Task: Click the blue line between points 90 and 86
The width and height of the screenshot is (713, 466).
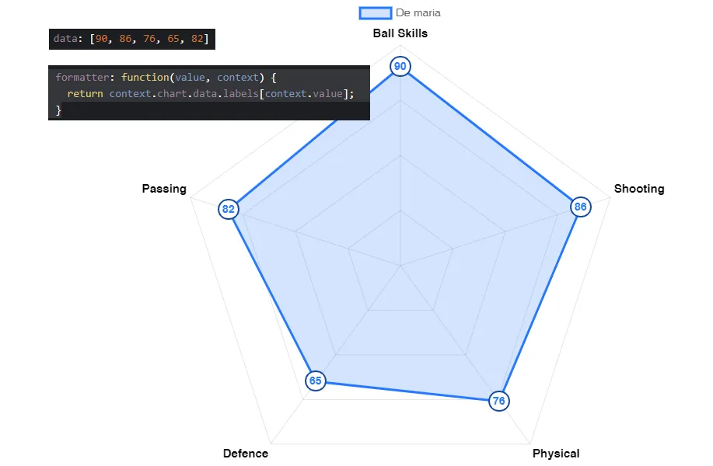Action: [x=490, y=136]
